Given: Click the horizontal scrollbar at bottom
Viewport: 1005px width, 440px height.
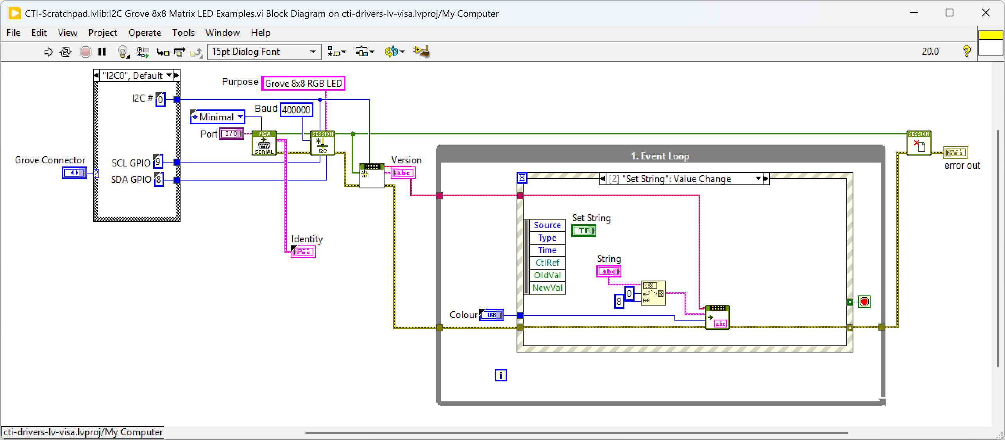Looking at the screenshot, I should (576, 433).
